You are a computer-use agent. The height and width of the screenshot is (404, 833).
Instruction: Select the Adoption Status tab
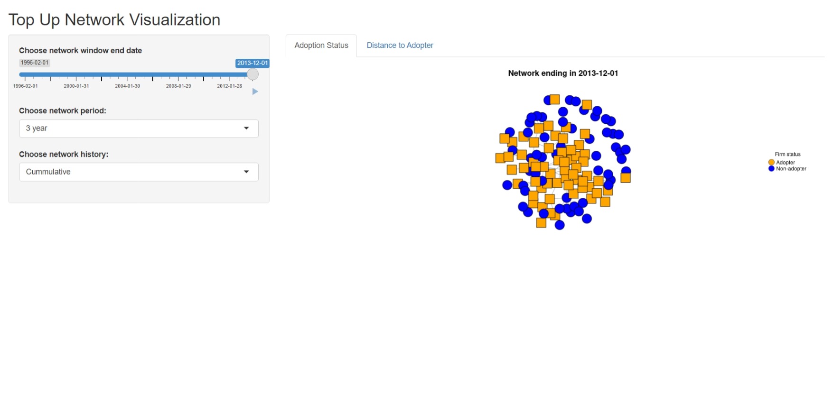[x=321, y=46]
